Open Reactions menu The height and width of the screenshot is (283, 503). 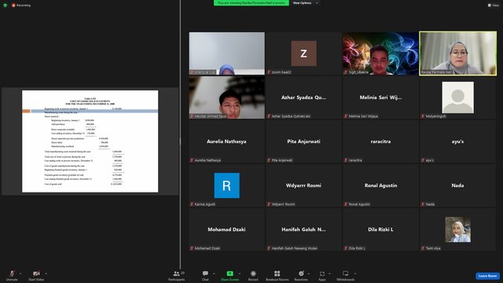(301, 276)
